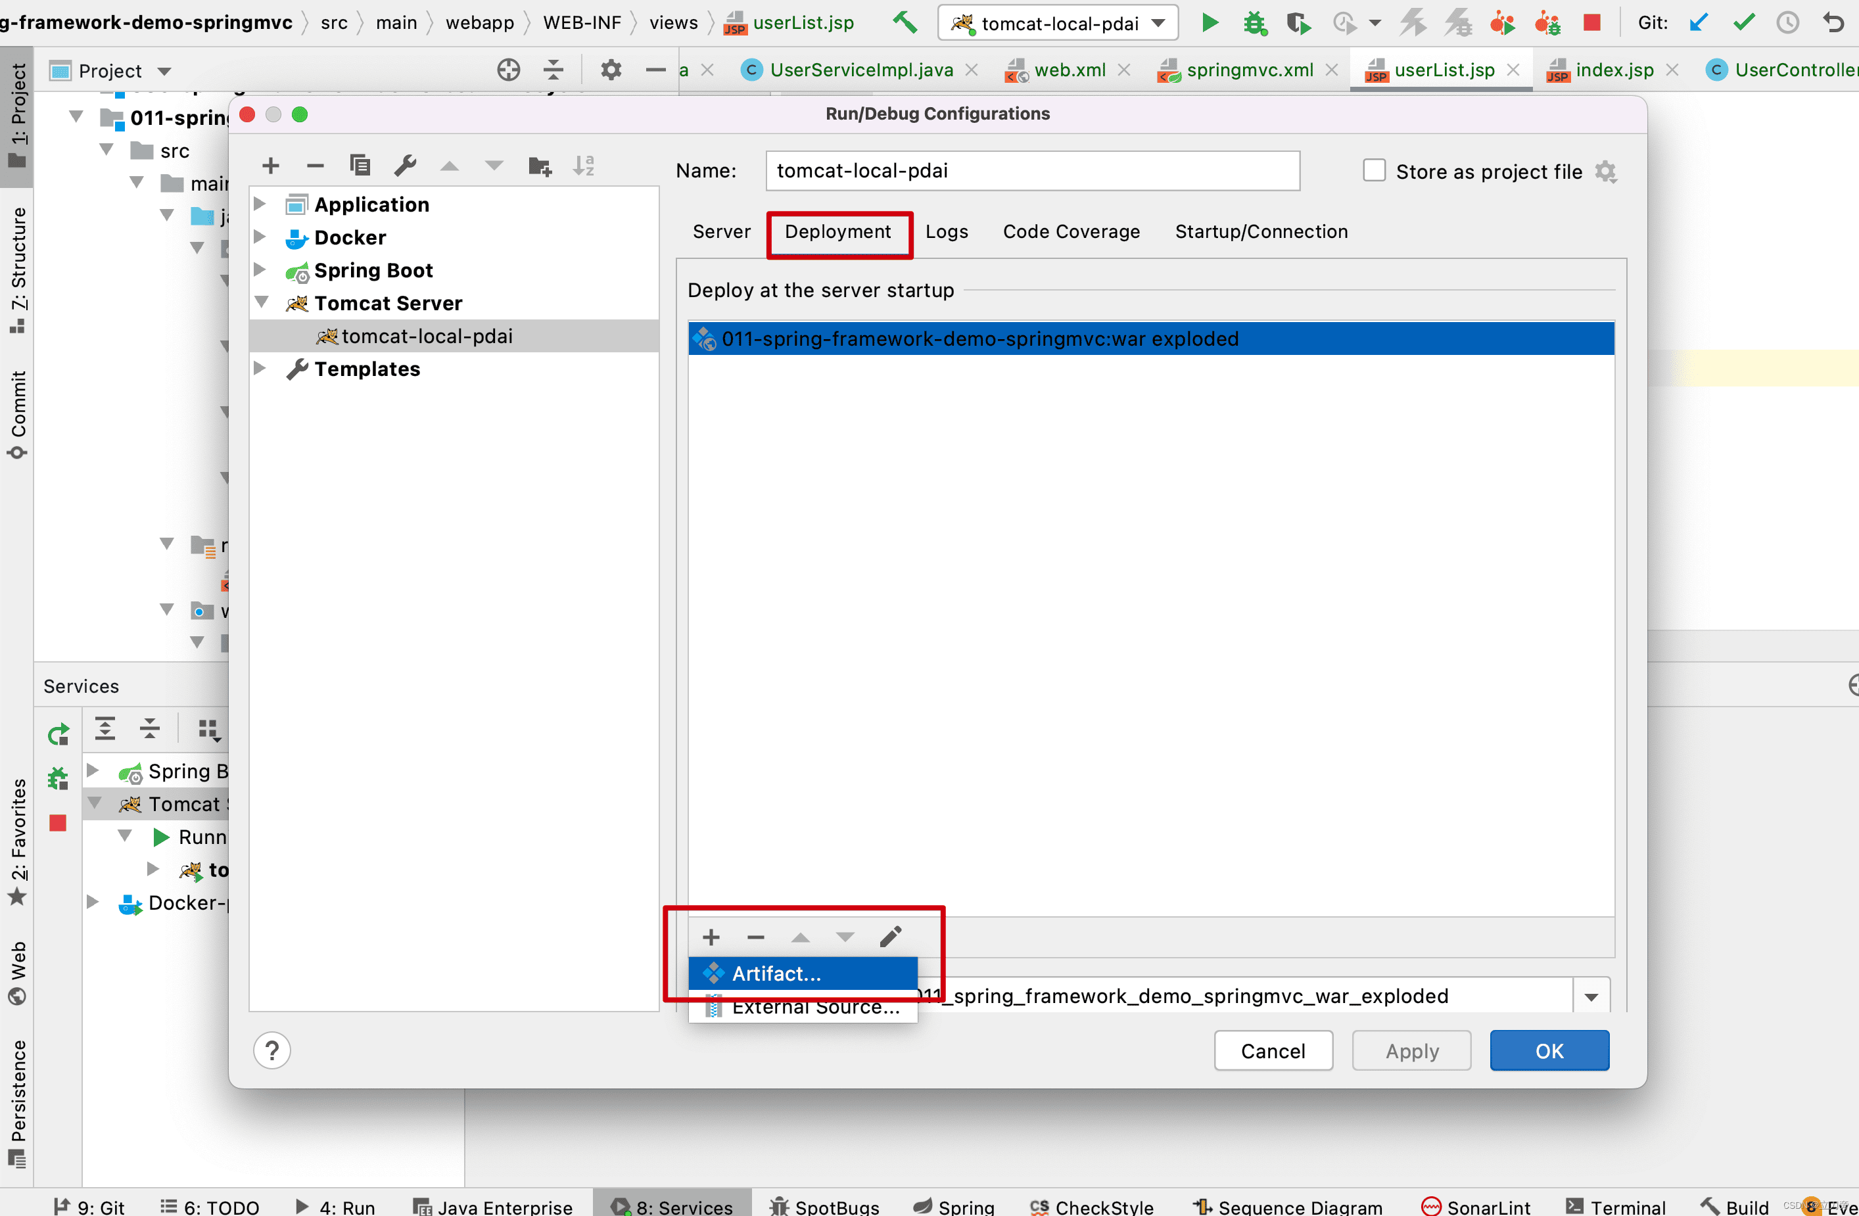The width and height of the screenshot is (1859, 1216).
Task: Click the Name input field
Action: point(1032,171)
